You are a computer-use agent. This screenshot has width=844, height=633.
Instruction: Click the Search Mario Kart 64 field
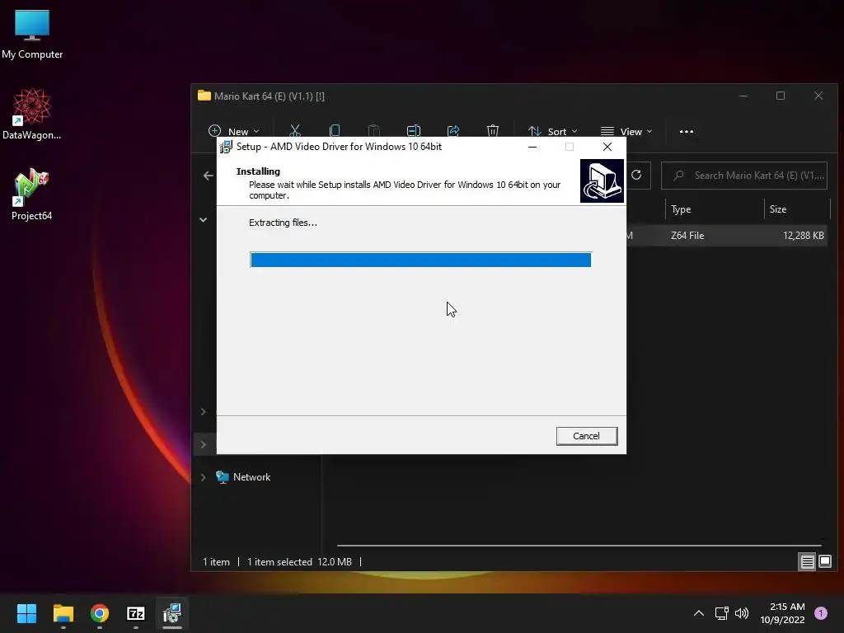[x=744, y=176]
